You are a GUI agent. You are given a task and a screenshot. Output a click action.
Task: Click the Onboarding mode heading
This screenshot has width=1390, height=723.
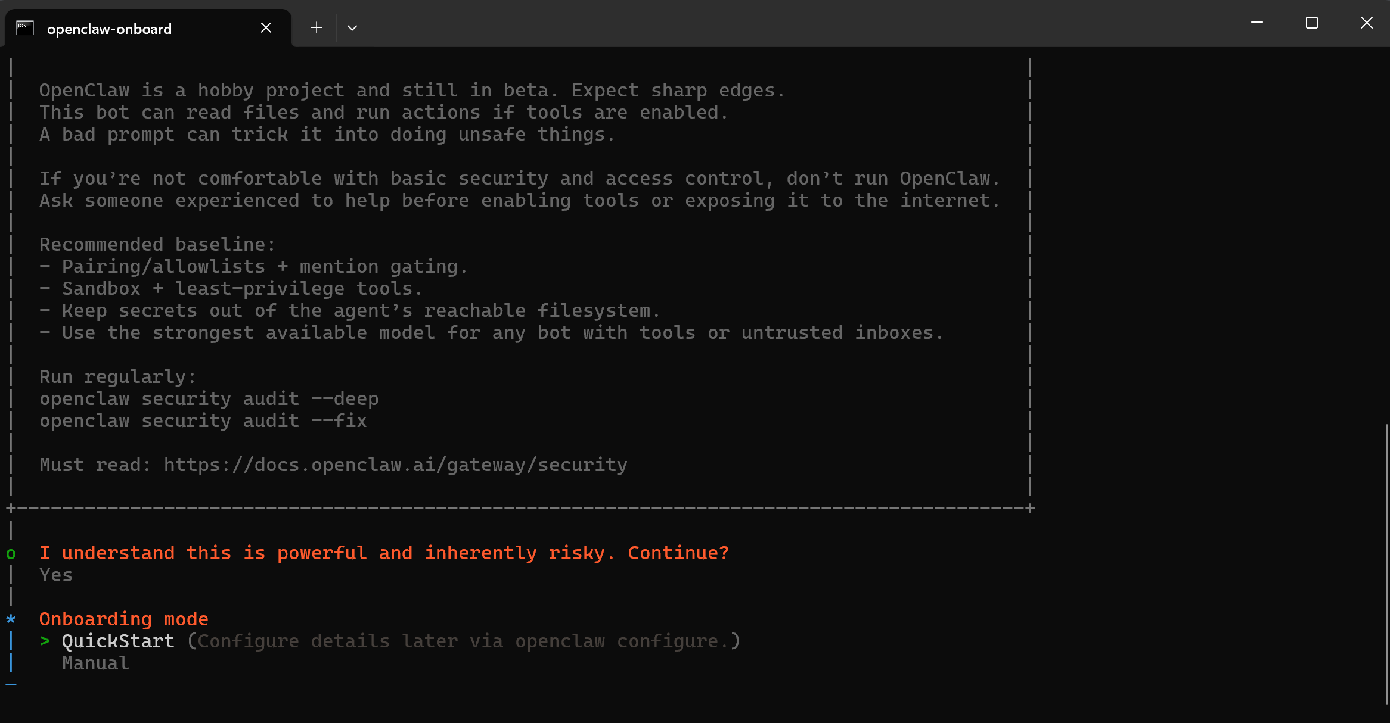(x=123, y=619)
